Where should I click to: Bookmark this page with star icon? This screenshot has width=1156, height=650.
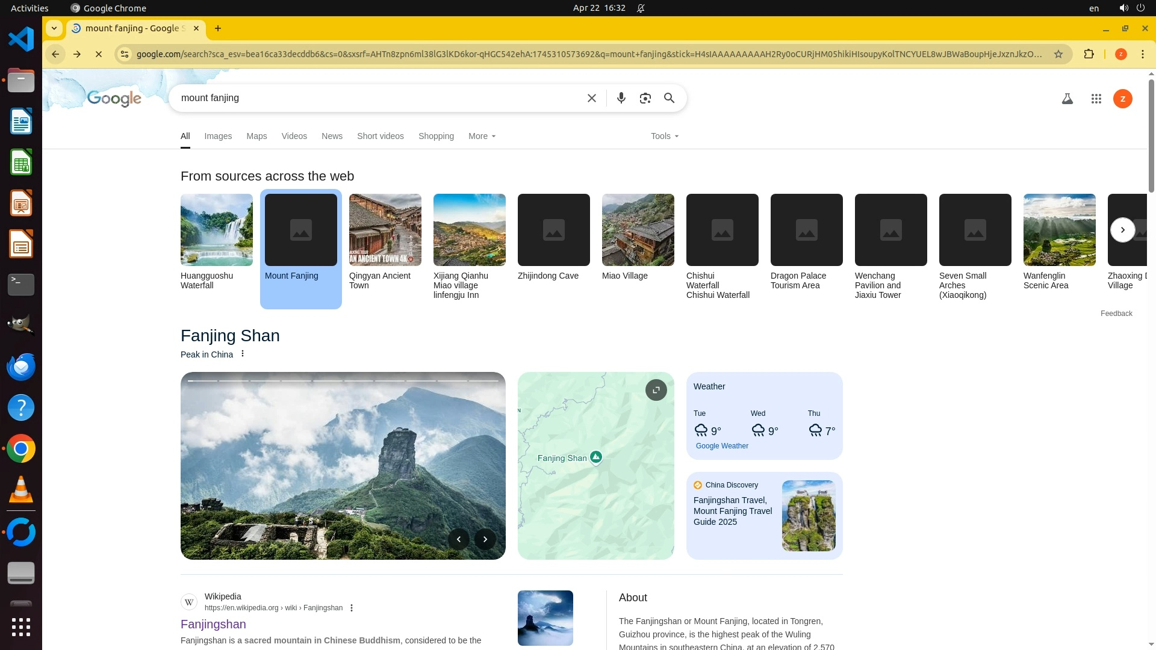click(x=1058, y=54)
